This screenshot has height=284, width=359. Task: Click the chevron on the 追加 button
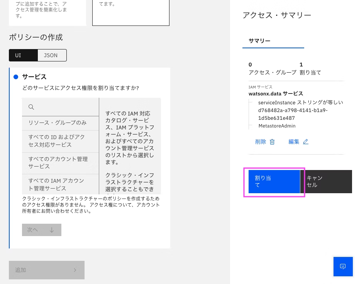tap(75, 270)
